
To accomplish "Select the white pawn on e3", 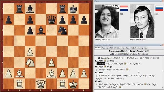I will [x=52, y=63].
